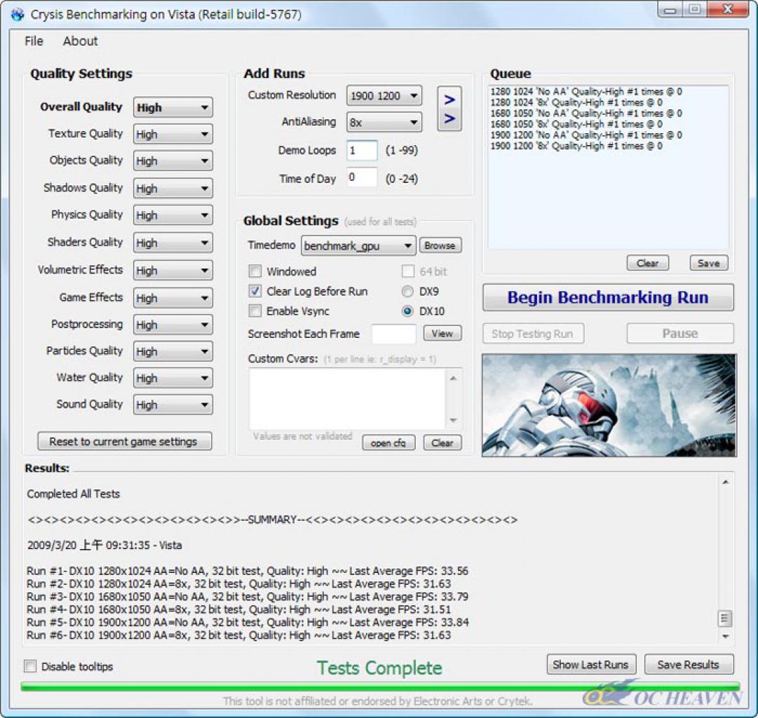Enable the Vsync checkbox
Image resolution: width=758 pixels, height=718 pixels.
pos(255,311)
